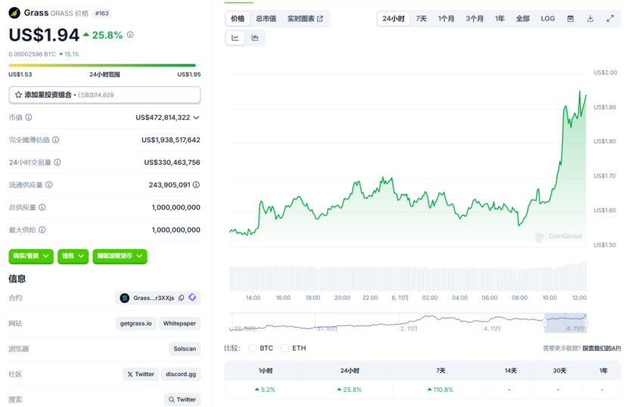The image size is (628, 407).
Task: Click the #163 rank badge
Action: (101, 13)
